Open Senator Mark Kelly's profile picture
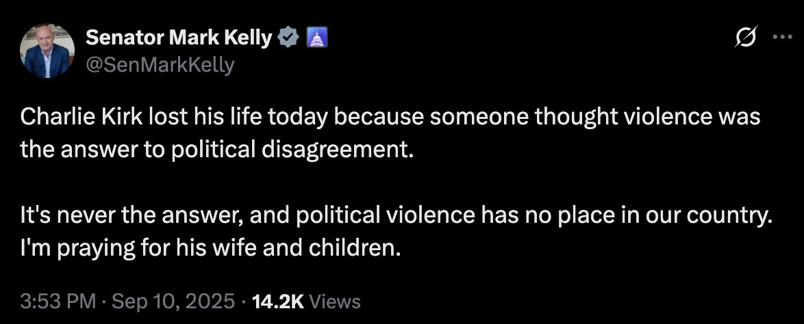The height and width of the screenshot is (324, 804). [x=48, y=51]
